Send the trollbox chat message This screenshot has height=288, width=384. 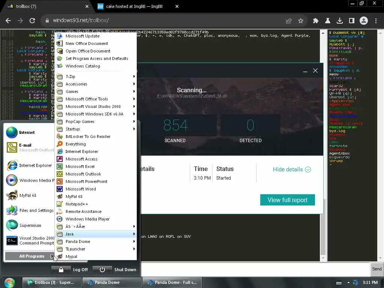[376, 269]
